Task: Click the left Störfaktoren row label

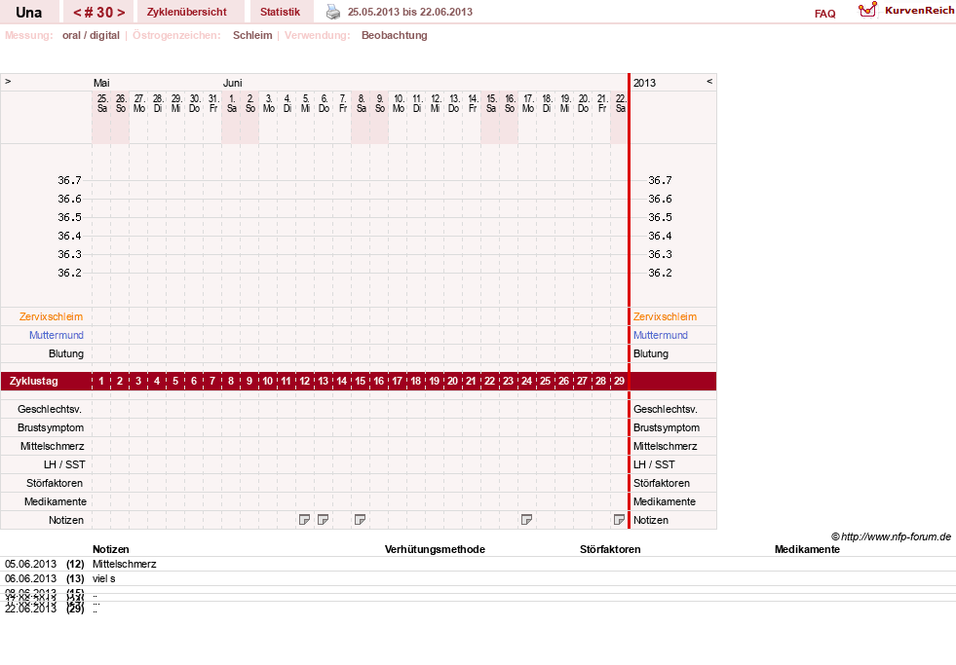Action: pyautogui.click(x=55, y=483)
